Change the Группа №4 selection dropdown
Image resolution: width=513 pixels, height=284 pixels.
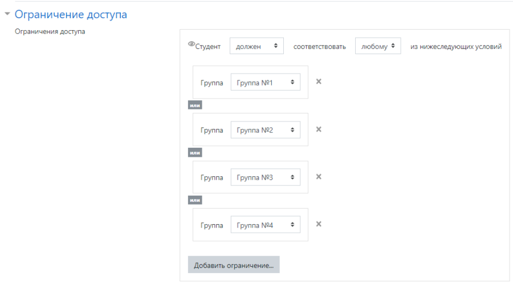click(x=265, y=225)
